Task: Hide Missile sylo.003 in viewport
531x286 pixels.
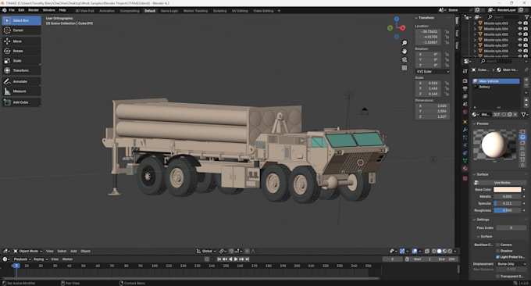Action: (x=520, y=23)
